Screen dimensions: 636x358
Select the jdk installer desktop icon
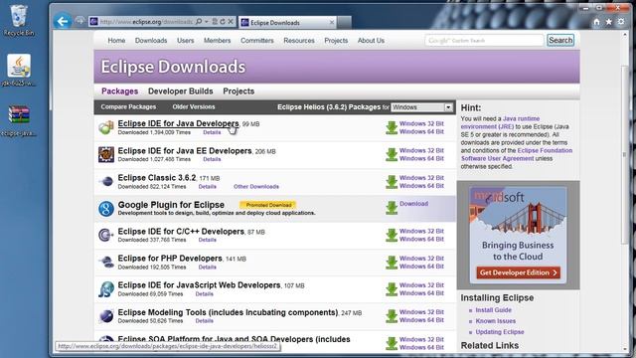click(x=19, y=70)
